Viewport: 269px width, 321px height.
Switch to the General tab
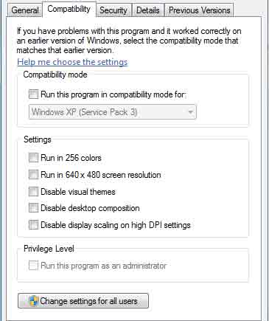coord(25,10)
